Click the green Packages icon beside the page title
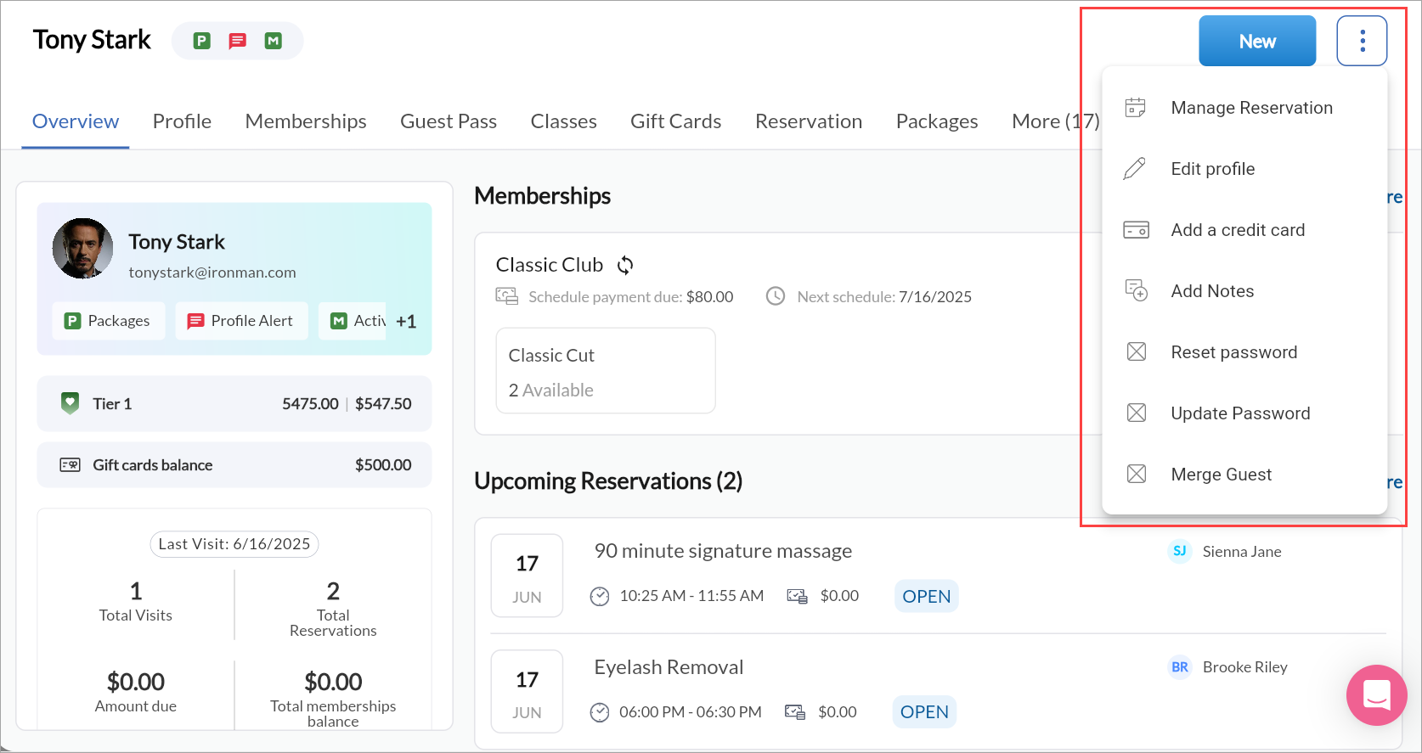Screen dimensions: 1422x753 point(201,41)
